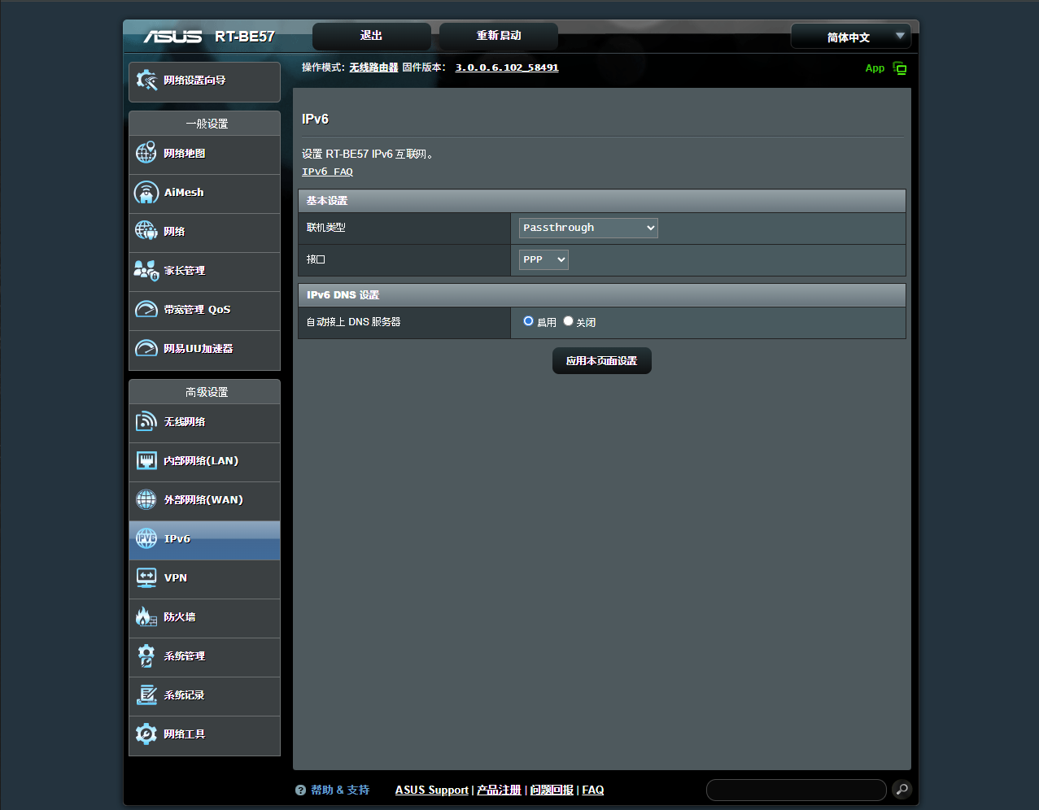The image size is (1039, 810).
Task: Click the magnifier search icon at bottom
Action: [x=901, y=790]
